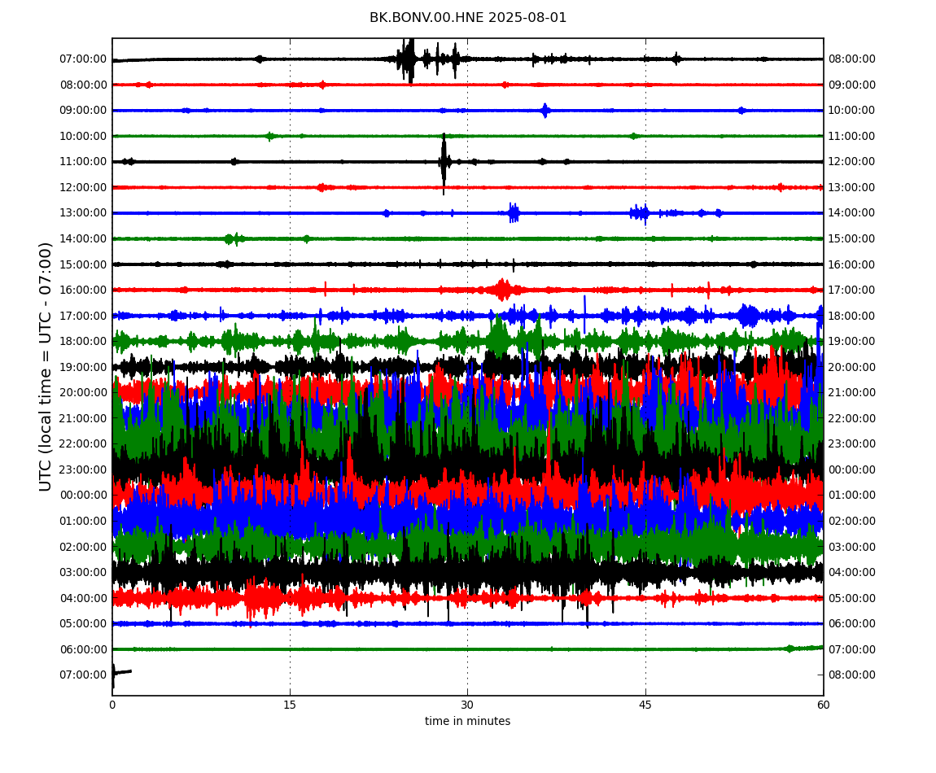This screenshot has height=773, width=936.
Task: Pick right-axis local time label 21:00:00
Action: click(x=852, y=393)
